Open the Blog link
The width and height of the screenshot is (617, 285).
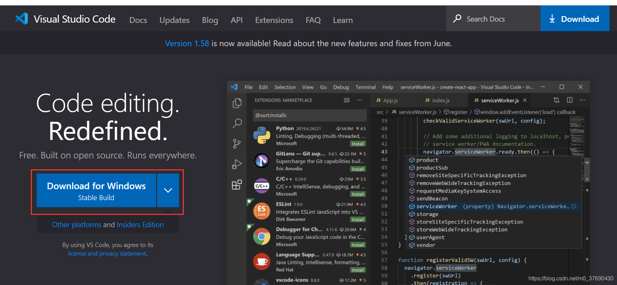[210, 20]
